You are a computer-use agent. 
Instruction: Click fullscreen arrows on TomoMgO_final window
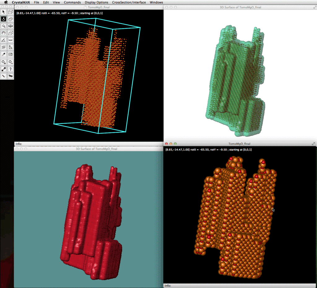pyautogui.click(x=314, y=144)
